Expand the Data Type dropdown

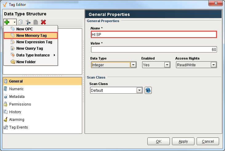click(x=133, y=65)
